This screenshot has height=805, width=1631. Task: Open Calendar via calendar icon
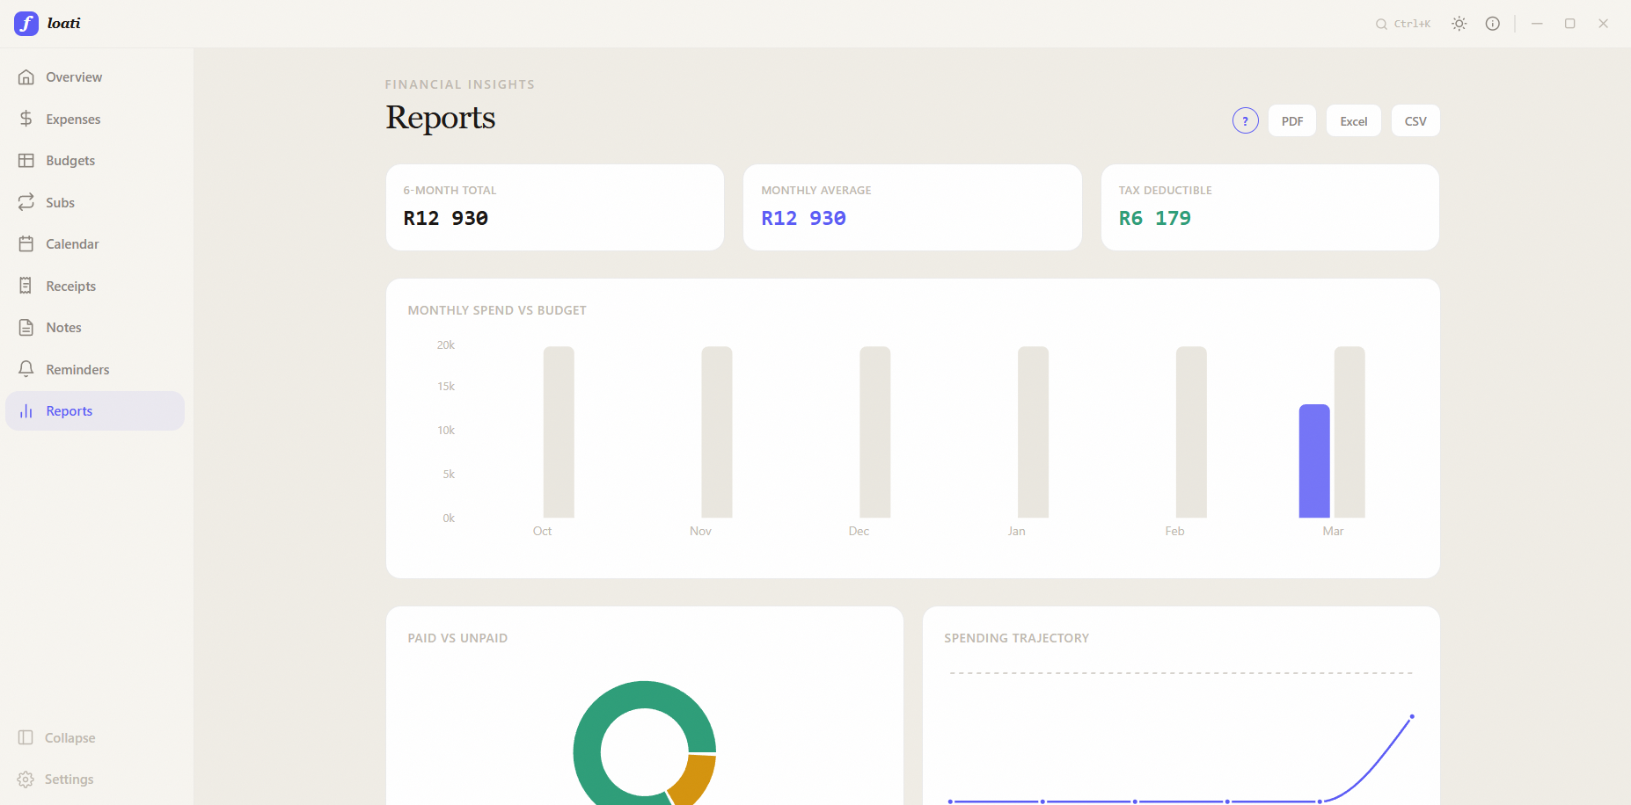point(26,244)
